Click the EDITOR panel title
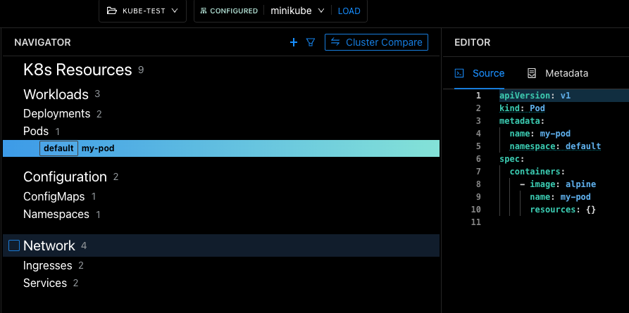The image size is (629, 313). click(472, 42)
